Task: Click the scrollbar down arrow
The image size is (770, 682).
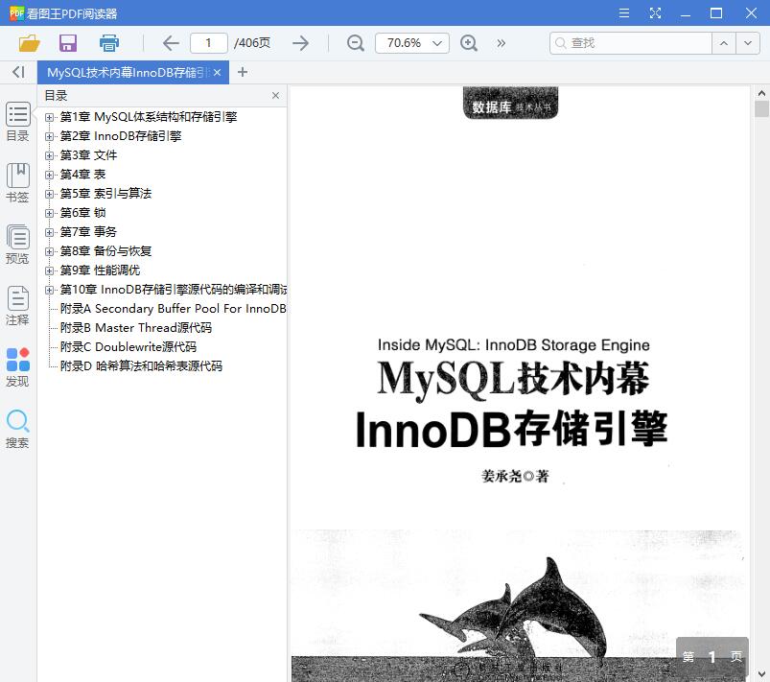Action: 761,673
